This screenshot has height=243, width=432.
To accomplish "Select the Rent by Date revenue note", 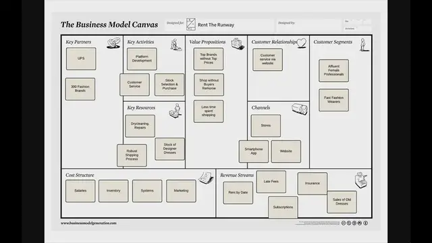I will tap(238, 193).
